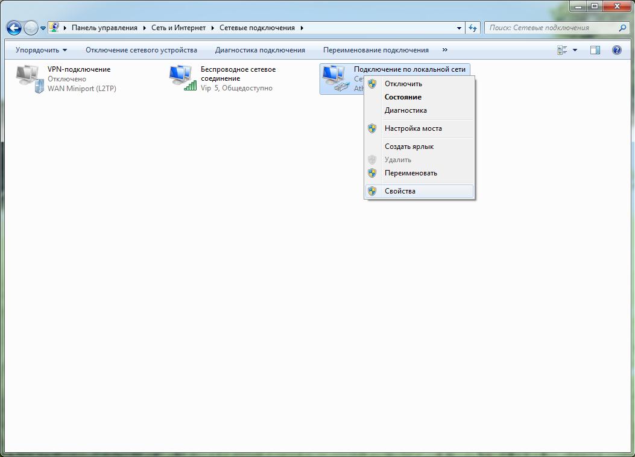
Task: Click the change view icon
Action: [x=562, y=50]
